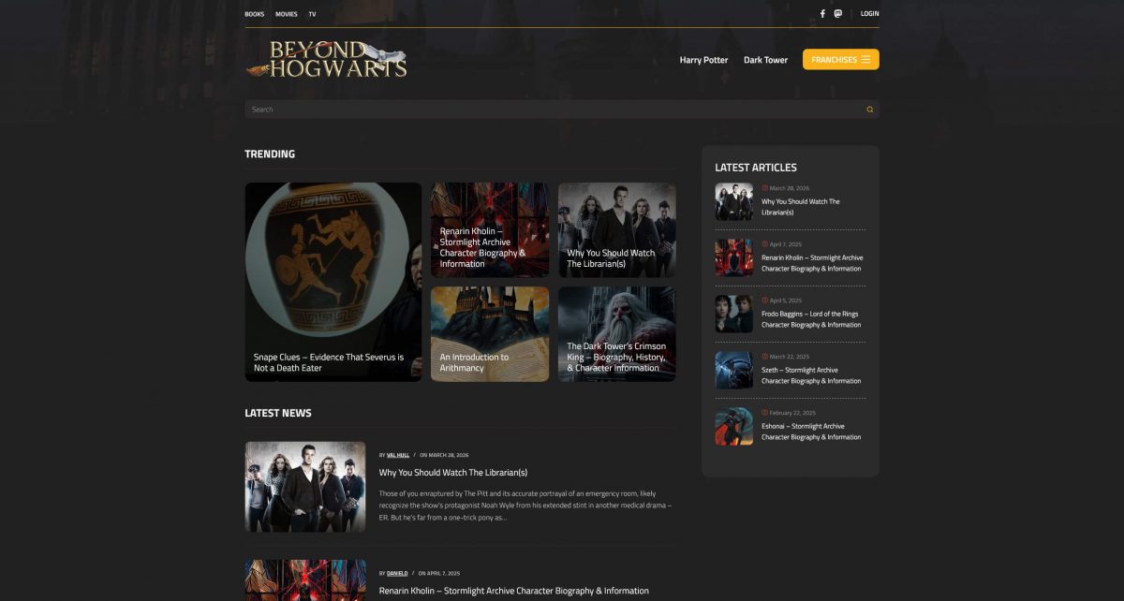
Task: Open the Franchises menu button
Action: (840, 60)
